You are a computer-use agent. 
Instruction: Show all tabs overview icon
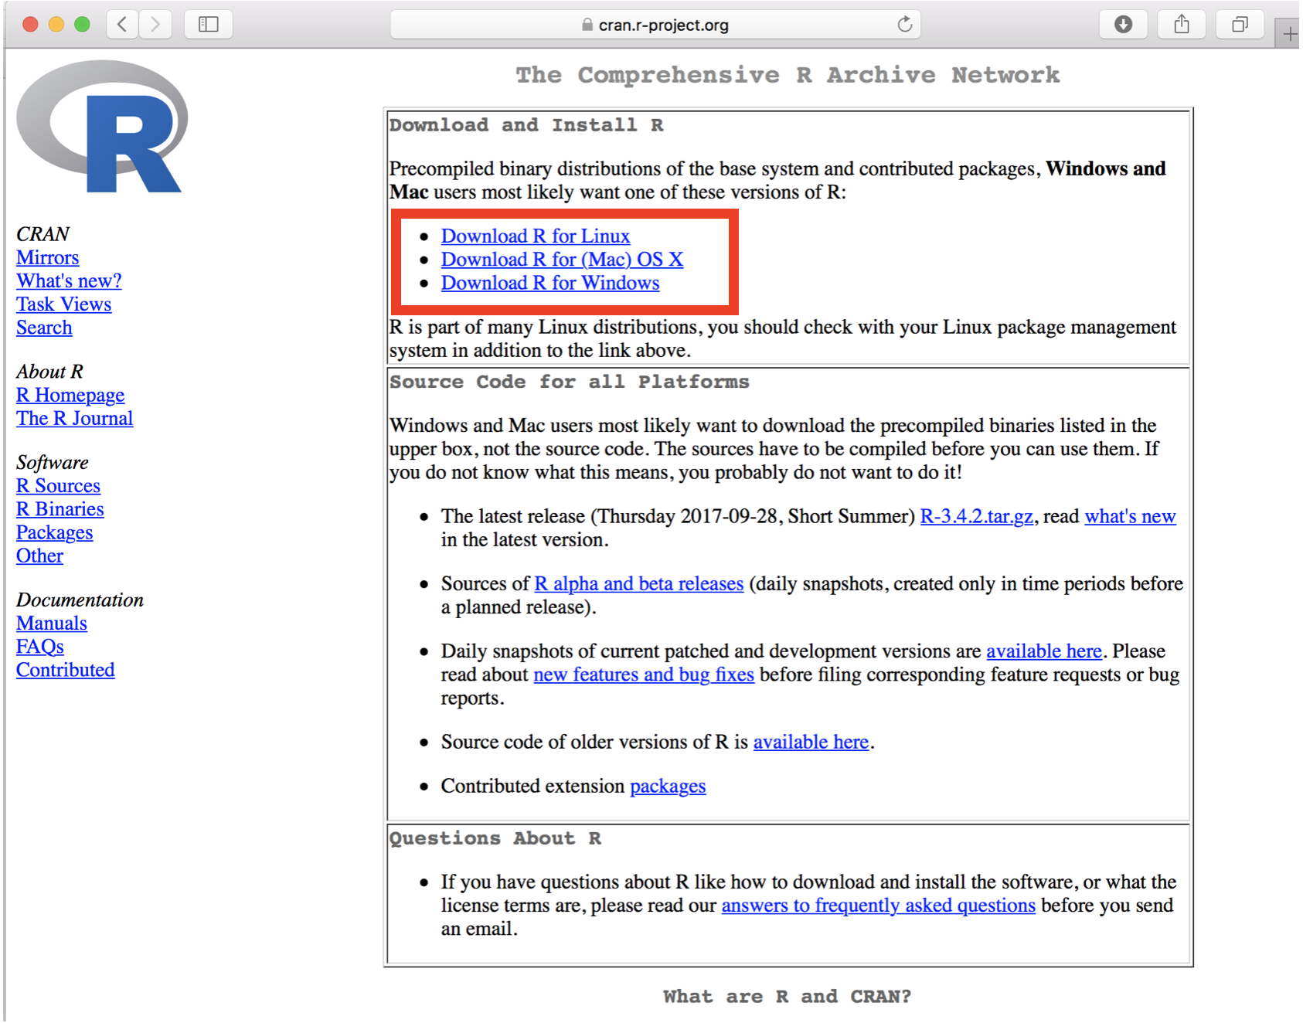1239,25
